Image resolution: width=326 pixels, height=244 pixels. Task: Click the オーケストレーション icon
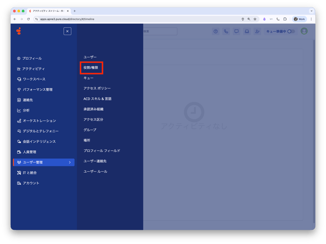point(19,121)
